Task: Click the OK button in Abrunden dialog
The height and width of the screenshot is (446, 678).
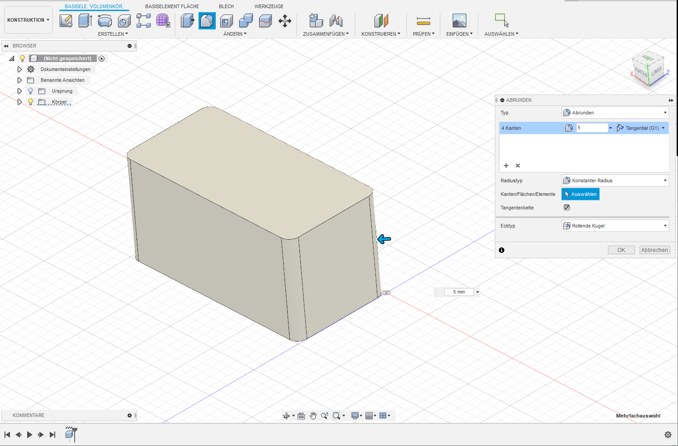Action: point(621,250)
